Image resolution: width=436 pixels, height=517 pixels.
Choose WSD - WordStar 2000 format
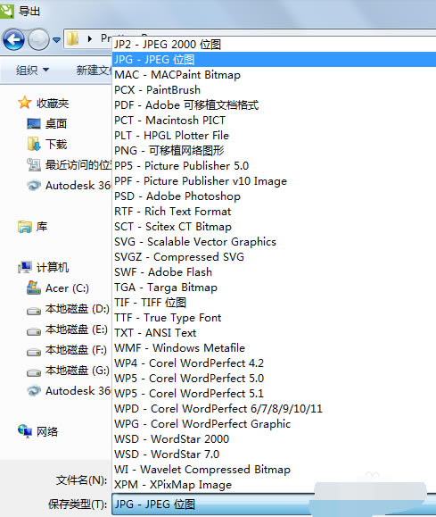coord(274,438)
